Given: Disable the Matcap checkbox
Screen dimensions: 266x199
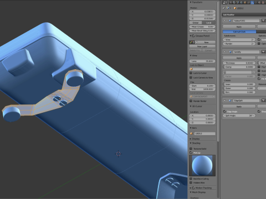Looking at the screenshot, I should tap(191, 153).
